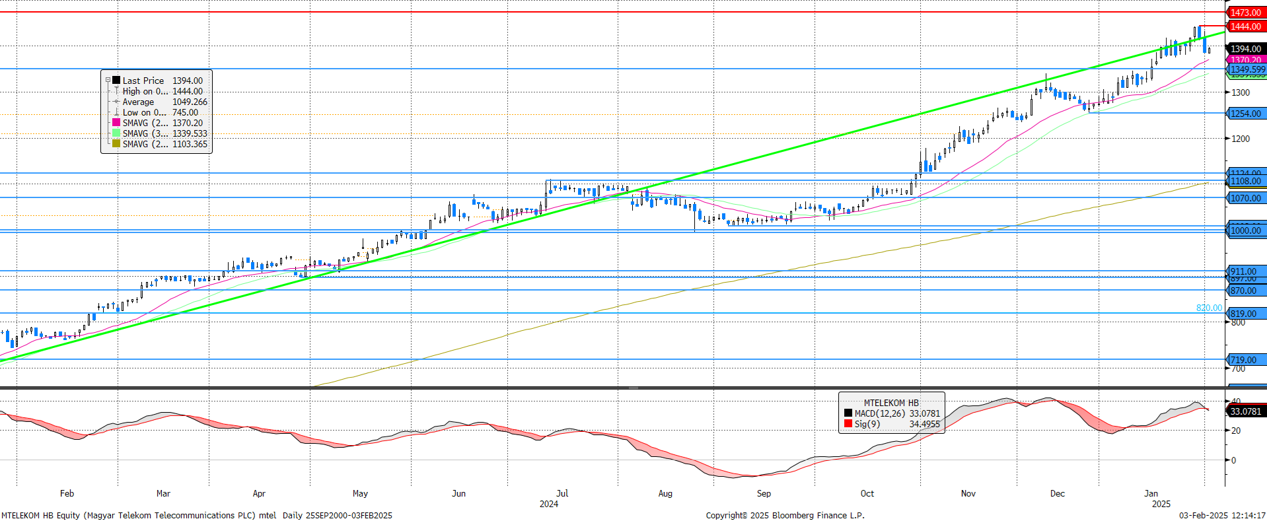Click the Average marker icon in legend

click(x=116, y=102)
